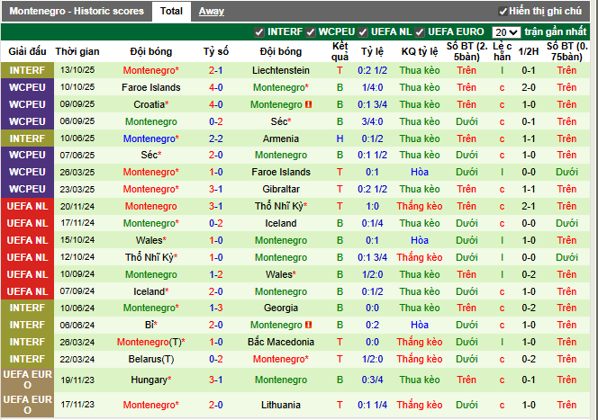Screen dimensions: 598x420
Task: Select UEFA NL league cell dated 20/11/24
Action: point(27,206)
